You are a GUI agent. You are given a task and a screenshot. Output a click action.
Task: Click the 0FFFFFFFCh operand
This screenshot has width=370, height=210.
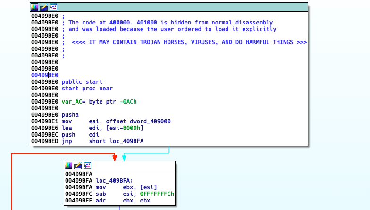[x=157, y=194]
